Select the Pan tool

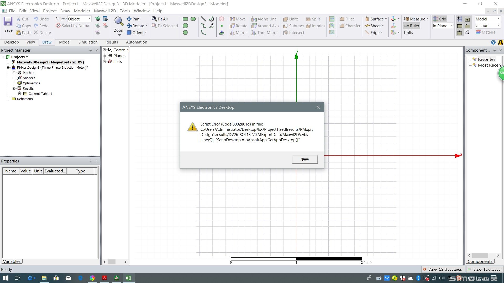click(133, 19)
